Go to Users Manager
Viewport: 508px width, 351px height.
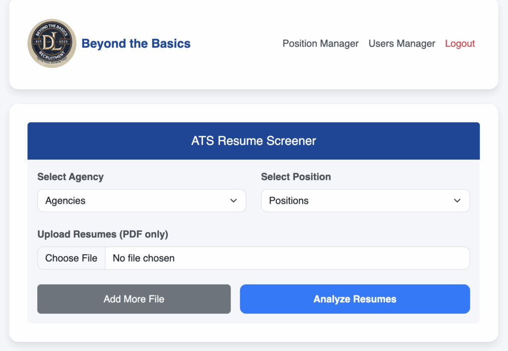pyautogui.click(x=402, y=44)
